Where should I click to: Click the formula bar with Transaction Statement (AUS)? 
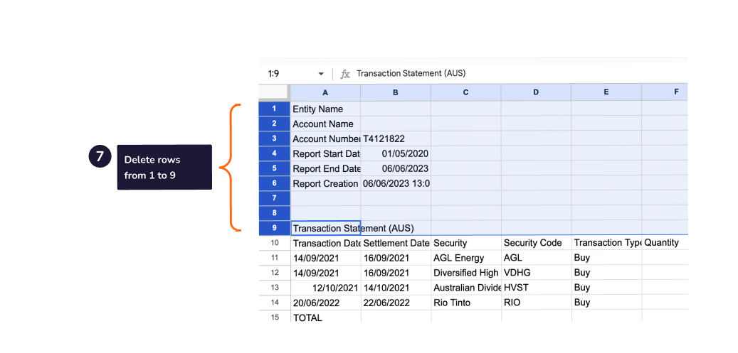411,73
